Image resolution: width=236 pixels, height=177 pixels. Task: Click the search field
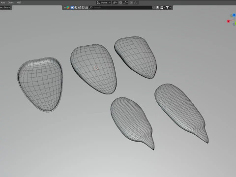(120, 7)
